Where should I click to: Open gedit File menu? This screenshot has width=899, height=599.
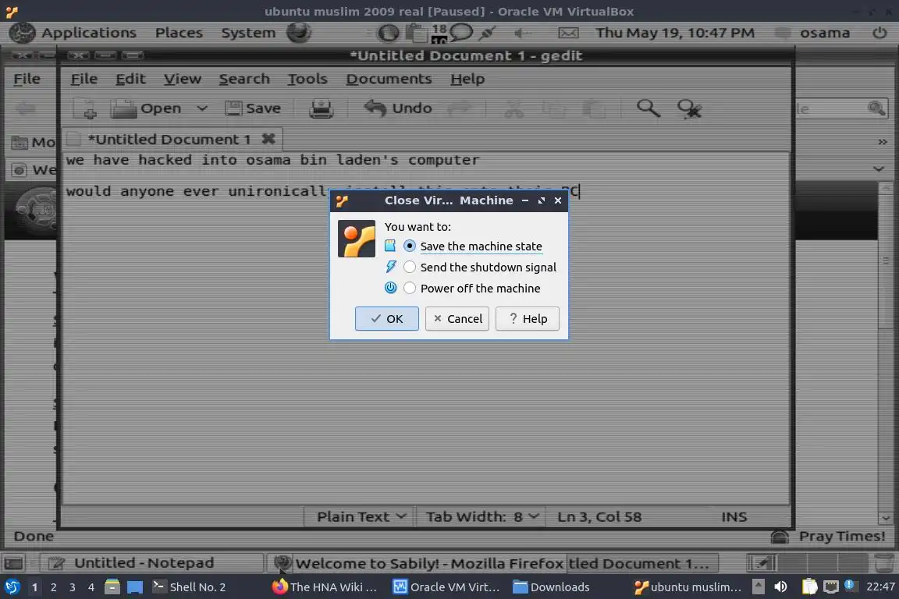(x=84, y=79)
